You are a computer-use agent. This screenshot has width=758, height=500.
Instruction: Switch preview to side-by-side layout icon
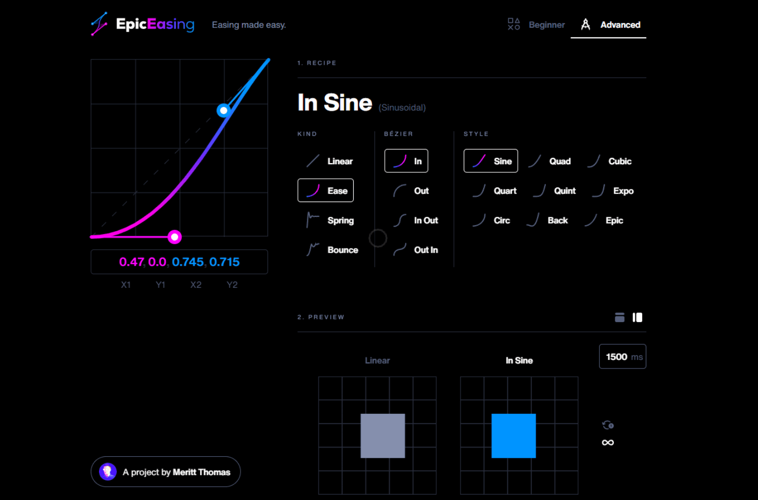637,317
